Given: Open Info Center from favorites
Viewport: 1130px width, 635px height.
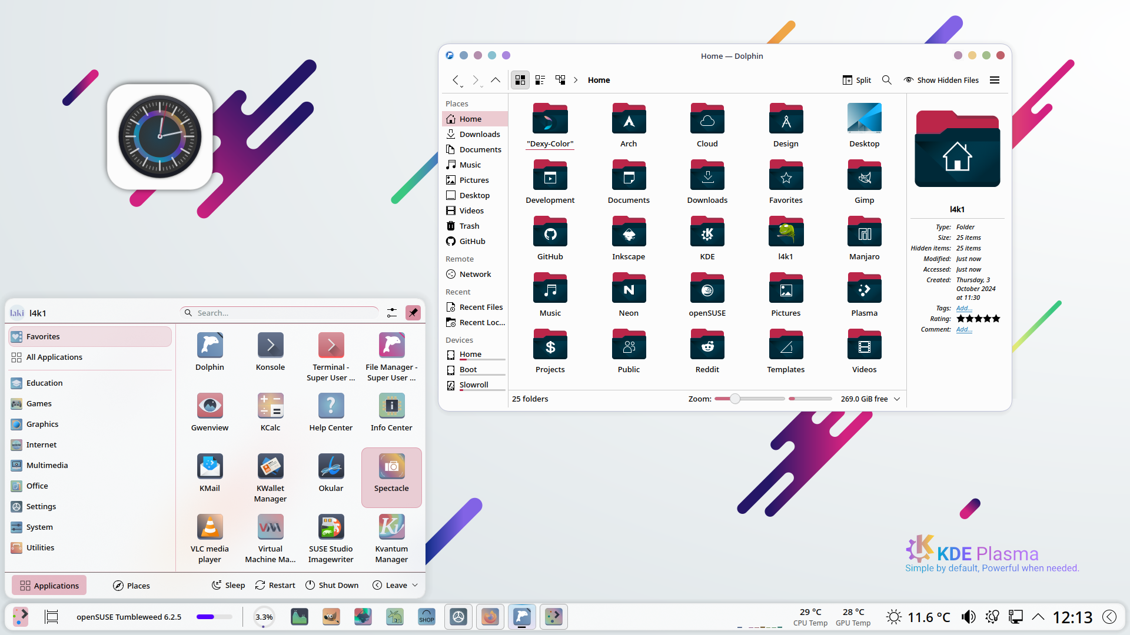Looking at the screenshot, I should pyautogui.click(x=391, y=412).
